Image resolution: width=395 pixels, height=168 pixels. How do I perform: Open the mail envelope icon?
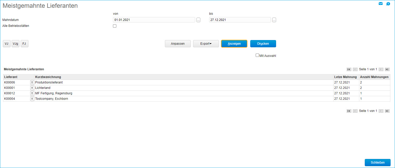click(381, 4)
